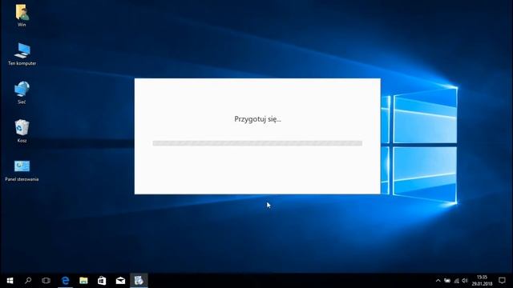Open the Win user folder desktop icon

(22, 15)
